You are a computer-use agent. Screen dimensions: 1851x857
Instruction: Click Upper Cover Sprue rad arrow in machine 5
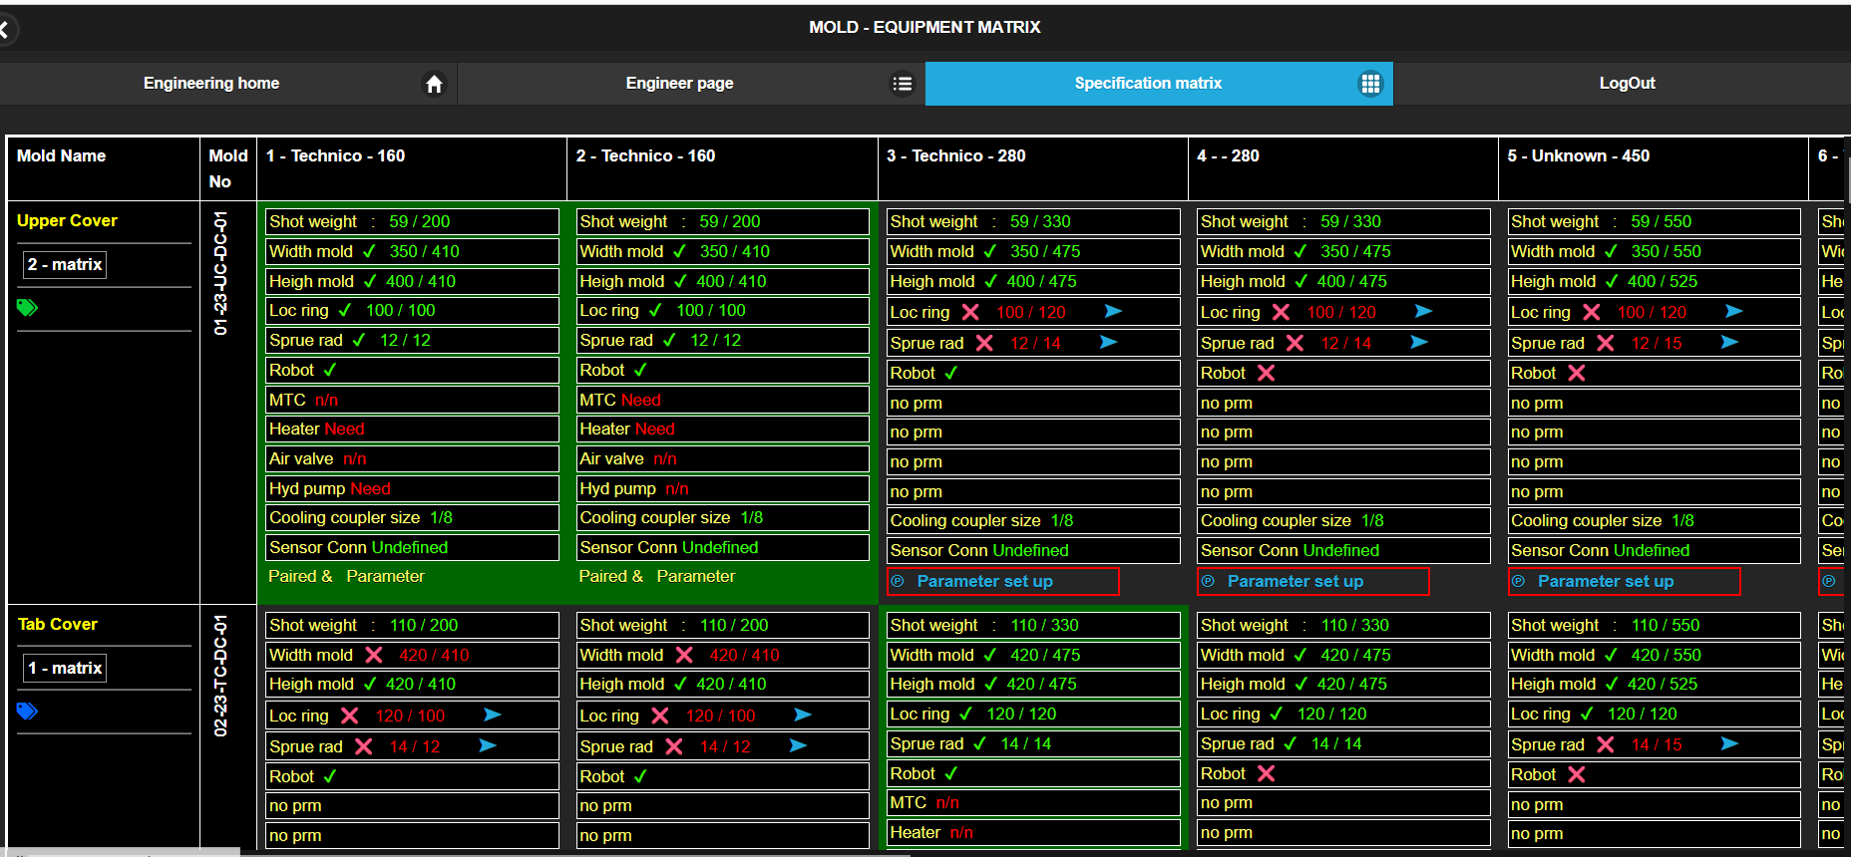click(x=1730, y=342)
